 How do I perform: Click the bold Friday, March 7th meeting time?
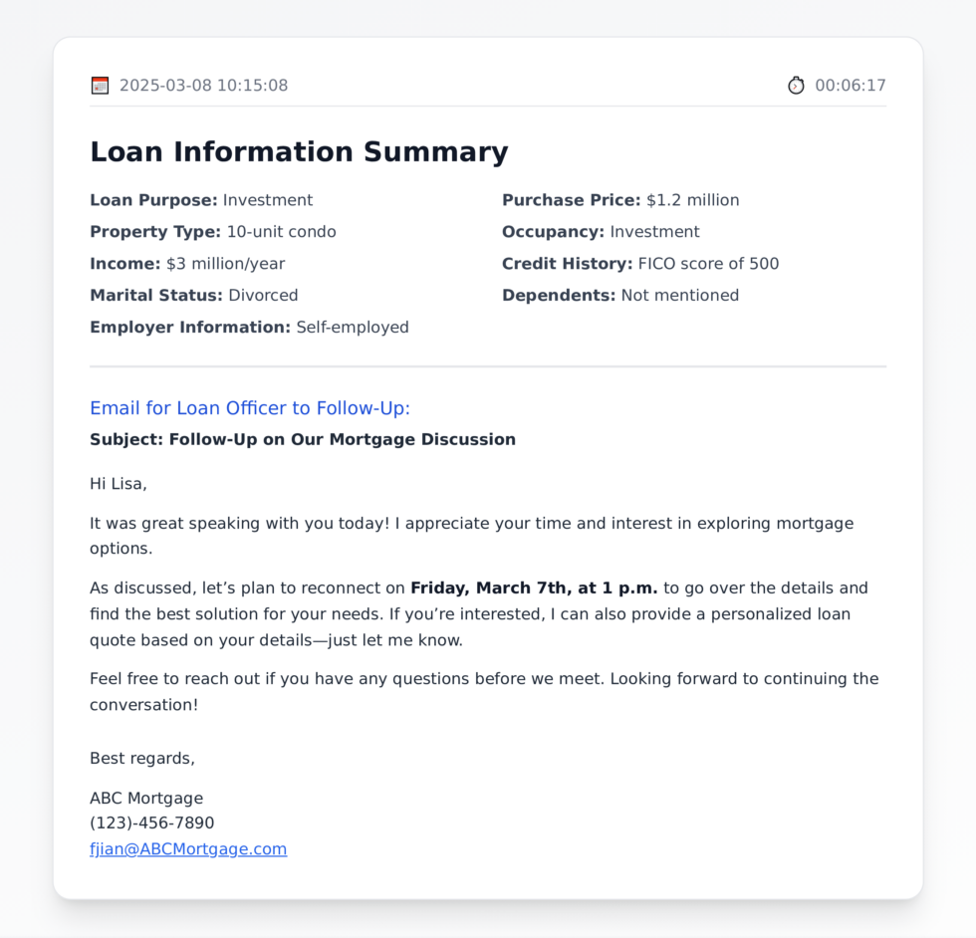point(534,588)
